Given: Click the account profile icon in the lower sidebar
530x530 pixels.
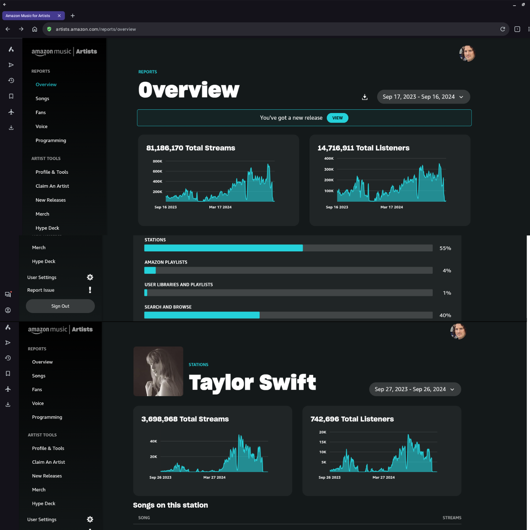Looking at the screenshot, I should click(x=8, y=310).
